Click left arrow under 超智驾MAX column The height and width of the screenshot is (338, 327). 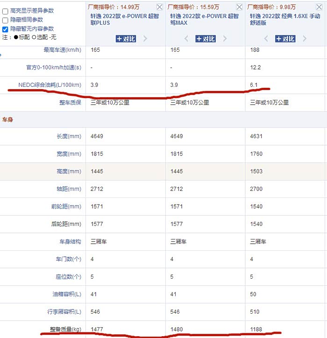click(x=186, y=39)
